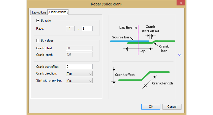The width and height of the screenshot is (213, 115).
Task: Click the Crank direction: label
Action: tap(46, 73)
